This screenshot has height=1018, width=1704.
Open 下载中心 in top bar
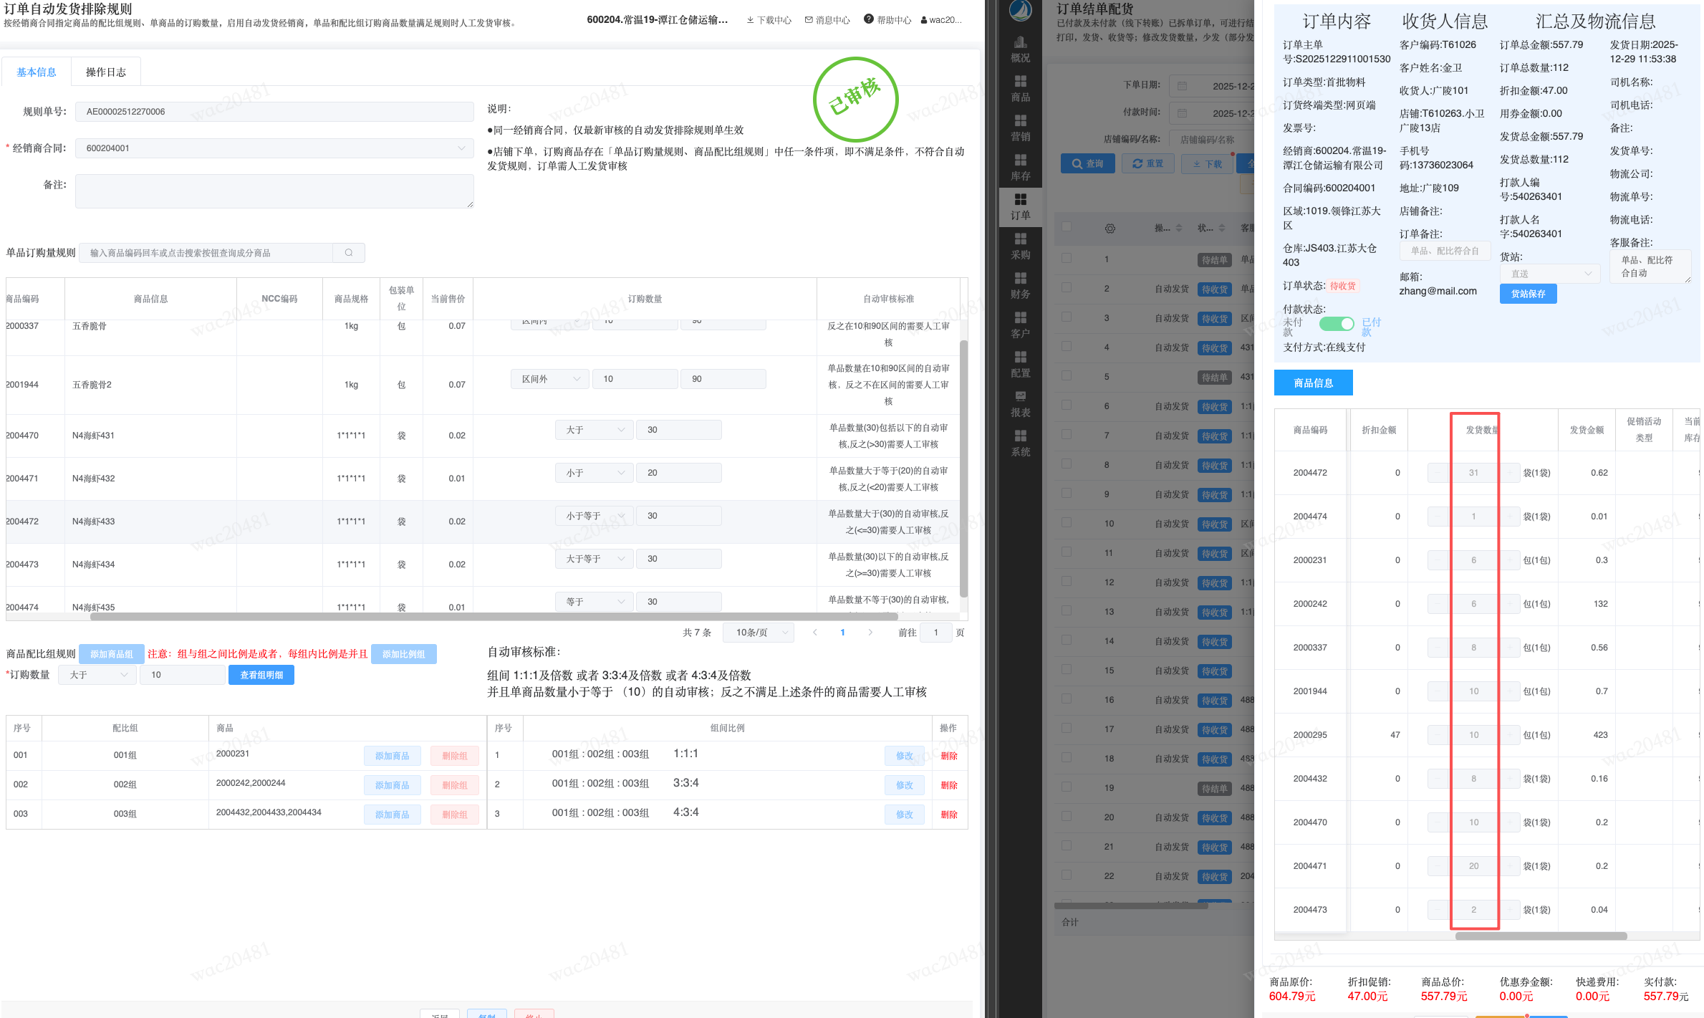click(769, 20)
